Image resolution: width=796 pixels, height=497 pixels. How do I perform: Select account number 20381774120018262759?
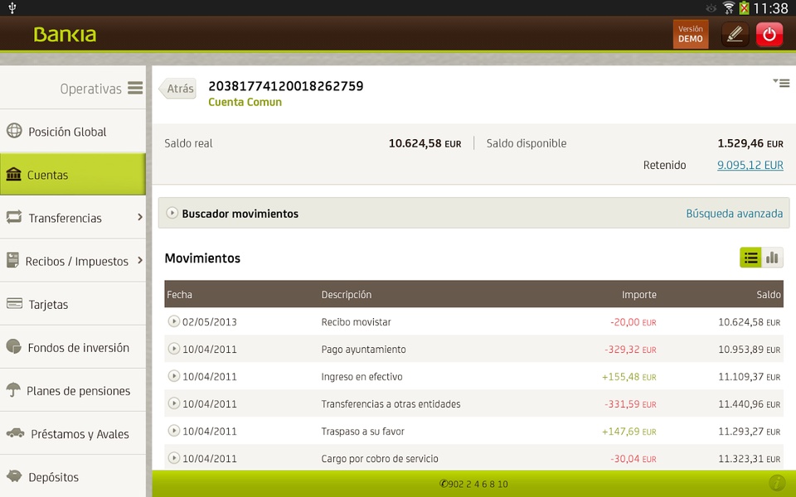(x=286, y=86)
